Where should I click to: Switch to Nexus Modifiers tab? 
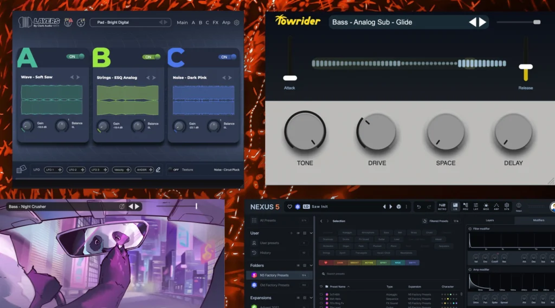(538, 220)
